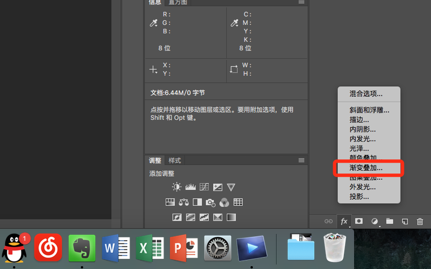Add a Levels adjustment

[191, 187]
